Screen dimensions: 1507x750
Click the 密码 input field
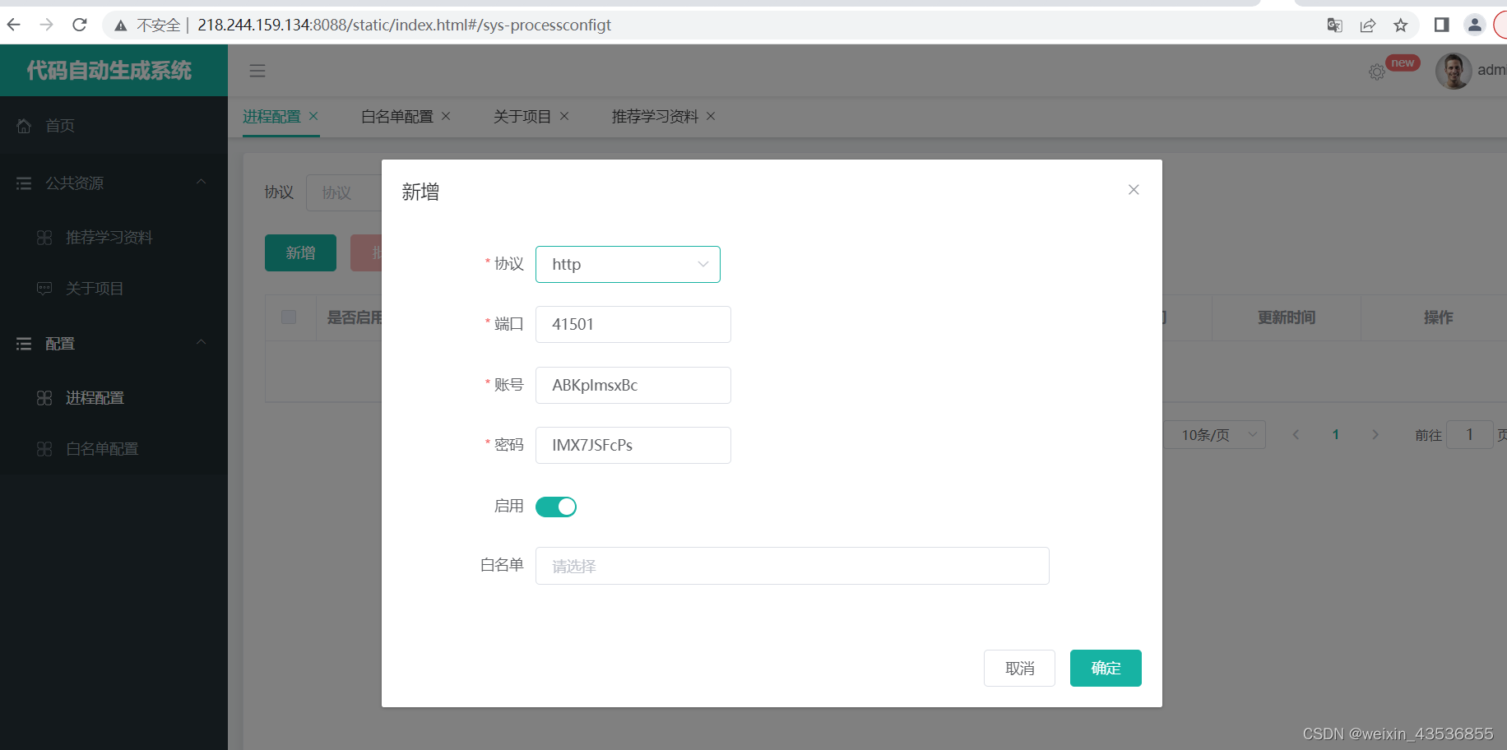click(633, 445)
